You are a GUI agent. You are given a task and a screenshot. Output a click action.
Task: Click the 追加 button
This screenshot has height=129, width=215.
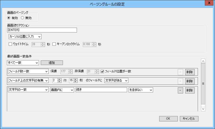(x=52, y=63)
